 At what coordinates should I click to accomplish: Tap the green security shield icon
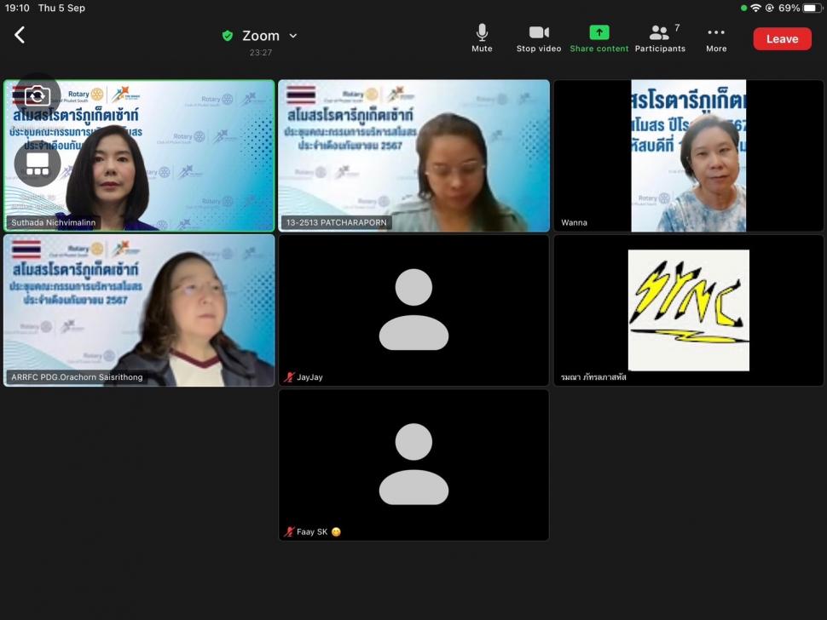click(228, 36)
